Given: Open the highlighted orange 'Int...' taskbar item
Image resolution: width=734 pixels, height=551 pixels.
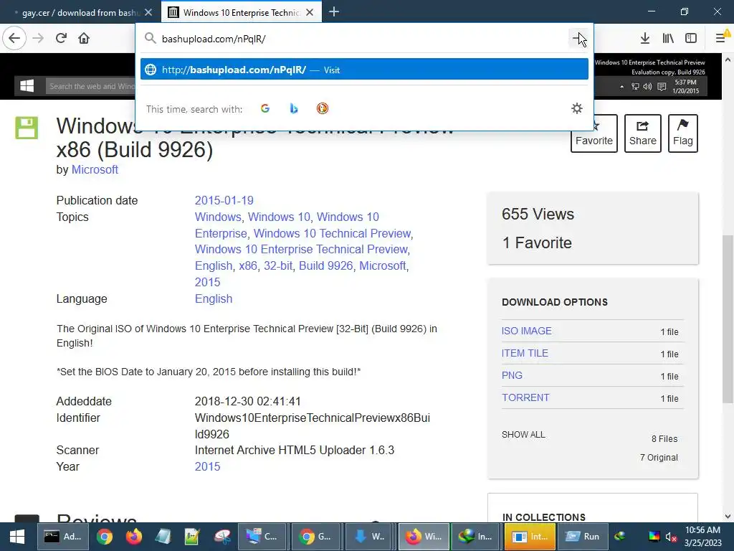Looking at the screenshot, I should [530, 537].
